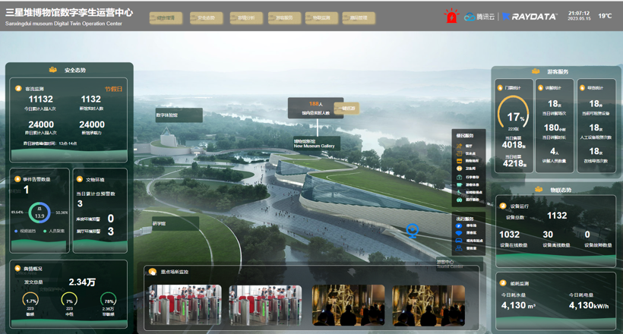Click the 2.34万 posts total value
The width and height of the screenshot is (623, 334).
click(82, 282)
